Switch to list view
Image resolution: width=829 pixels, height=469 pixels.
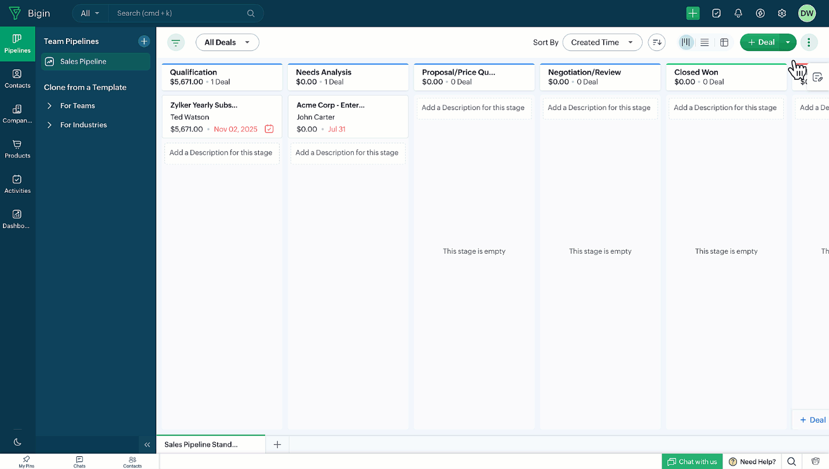tap(705, 42)
